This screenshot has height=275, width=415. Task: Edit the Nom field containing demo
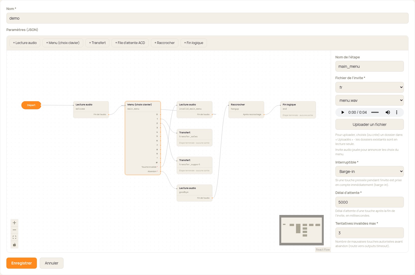click(x=207, y=18)
